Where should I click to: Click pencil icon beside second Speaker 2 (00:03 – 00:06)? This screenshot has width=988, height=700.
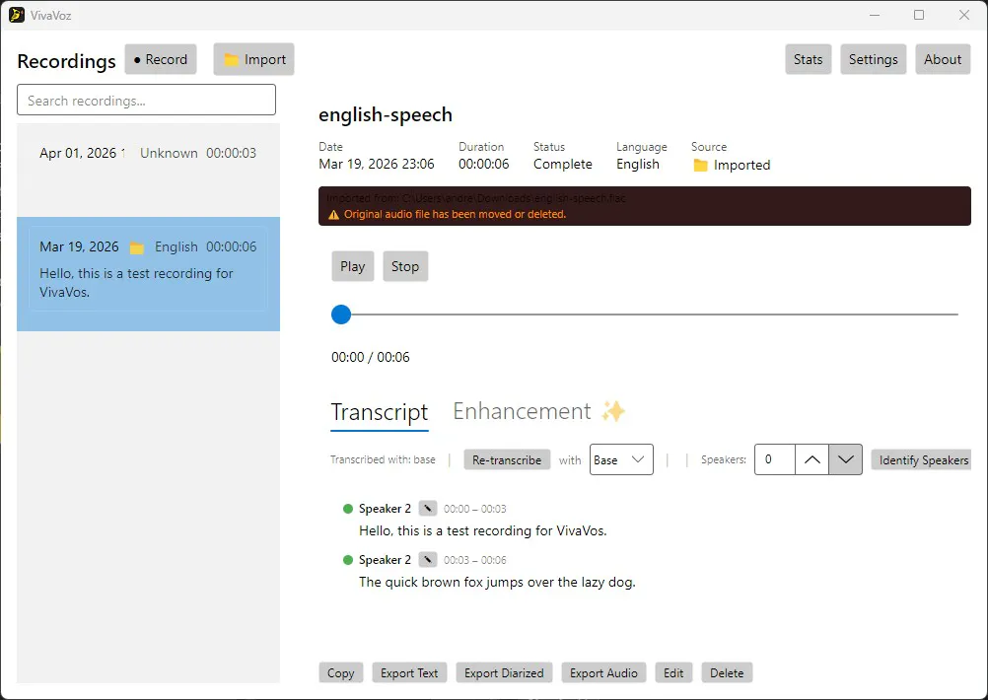(428, 559)
